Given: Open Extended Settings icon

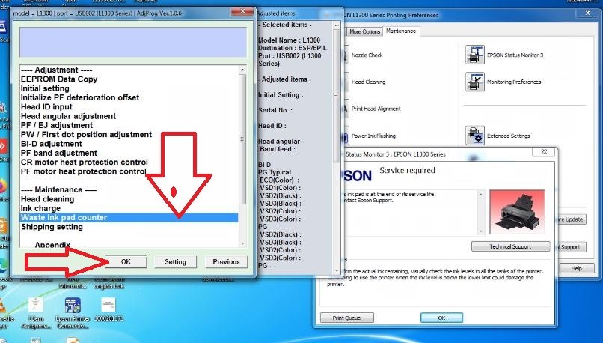Looking at the screenshot, I should [x=475, y=136].
